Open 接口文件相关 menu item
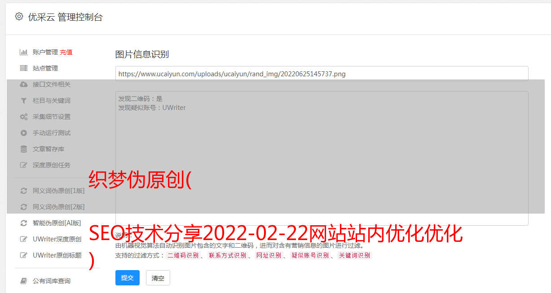 pos(52,84)
